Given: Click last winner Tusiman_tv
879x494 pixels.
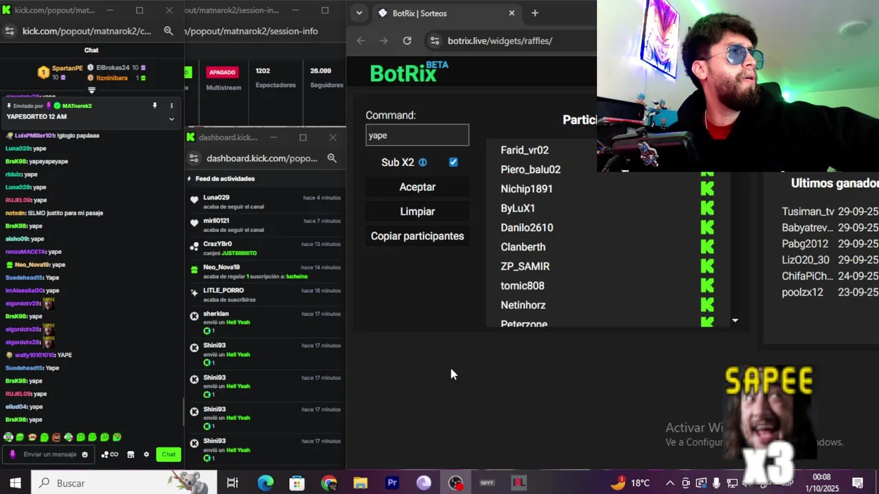Looking at the screenshot, I should tap(808, 211).
